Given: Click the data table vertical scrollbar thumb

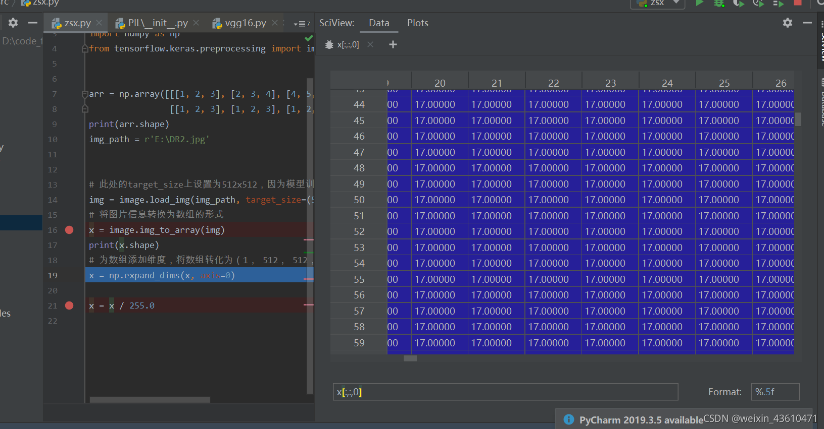Looking at the screenshot, I should (x=798, y=119).
